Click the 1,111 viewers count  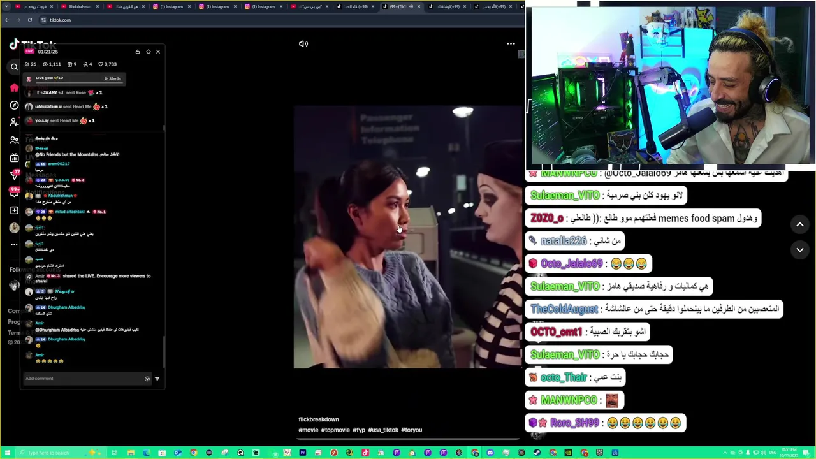pos(52,64)
